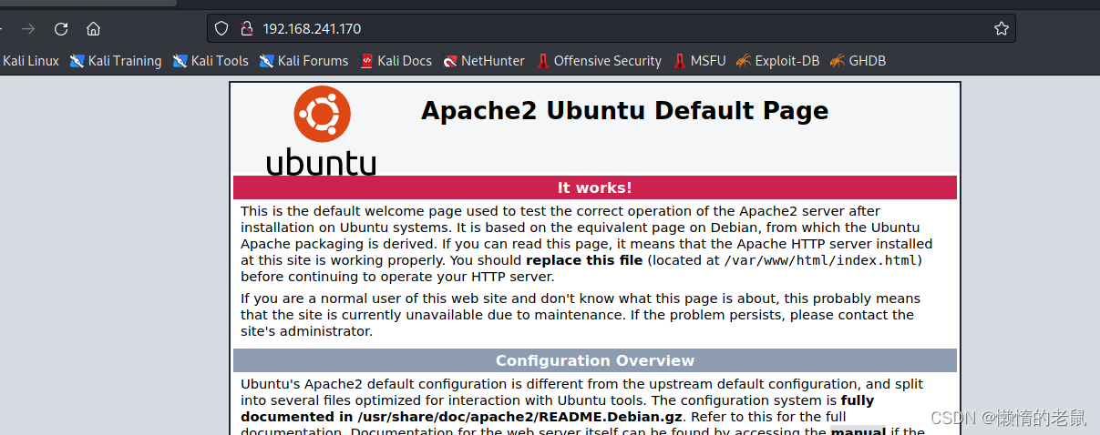Image resolution: width=1100 pixels, height=435 pixels.
Task: Click the bold text replace this file
Action: click(x=586, y=260)
